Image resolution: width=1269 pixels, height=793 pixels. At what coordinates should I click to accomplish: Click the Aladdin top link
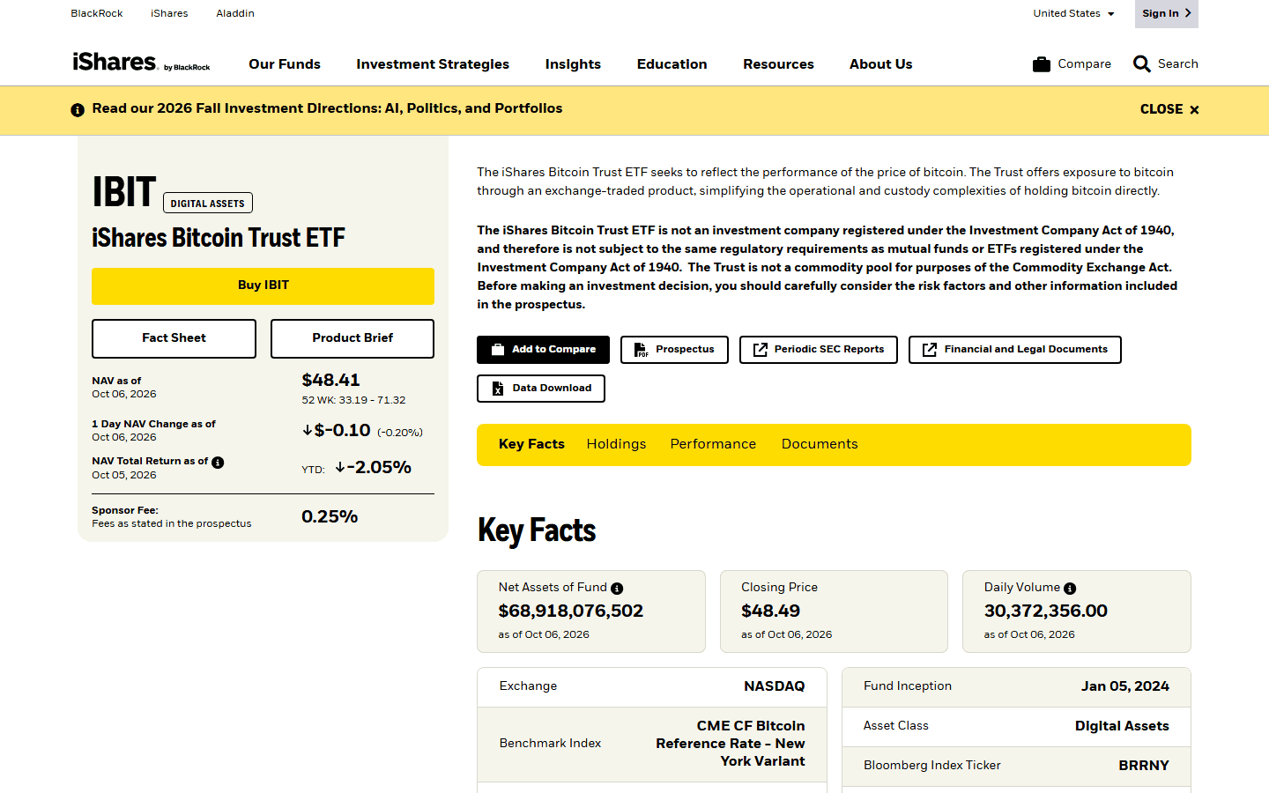coord(235,13)
